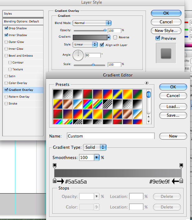
Task: Click OK in Gradient Editor
Action: pos(173,87)
